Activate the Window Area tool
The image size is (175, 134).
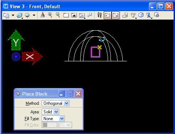[x=66, y=15]
